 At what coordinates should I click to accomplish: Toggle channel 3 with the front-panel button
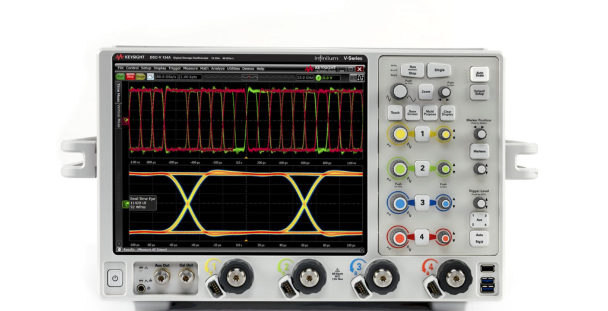(x=422, y=203)
